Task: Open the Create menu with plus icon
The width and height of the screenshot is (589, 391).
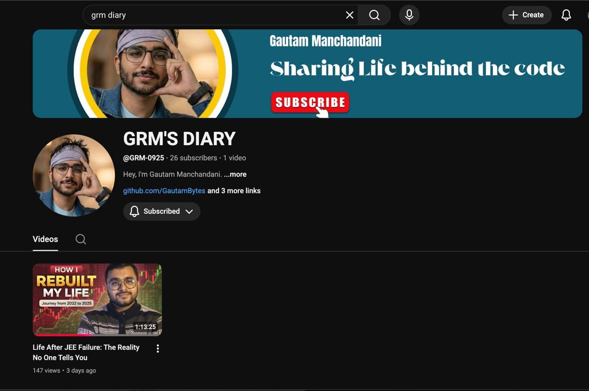Action: (x=526, y=15)
